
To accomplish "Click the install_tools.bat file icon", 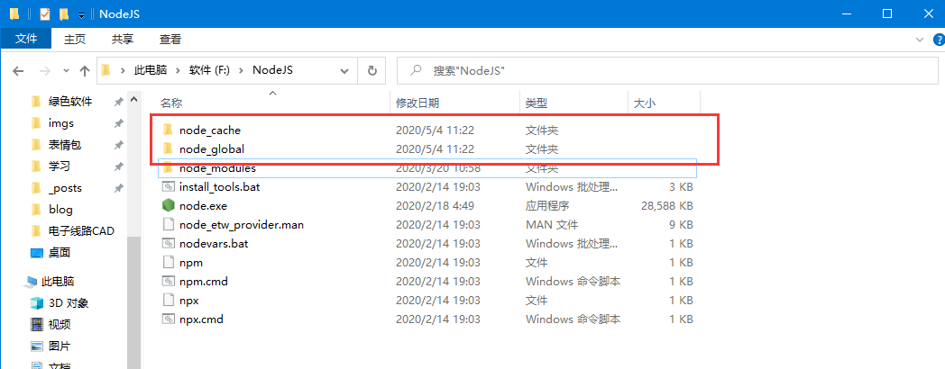I will (x=167, y=187).
